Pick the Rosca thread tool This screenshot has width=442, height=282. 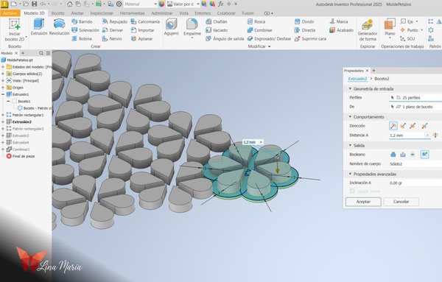(256, 21)
